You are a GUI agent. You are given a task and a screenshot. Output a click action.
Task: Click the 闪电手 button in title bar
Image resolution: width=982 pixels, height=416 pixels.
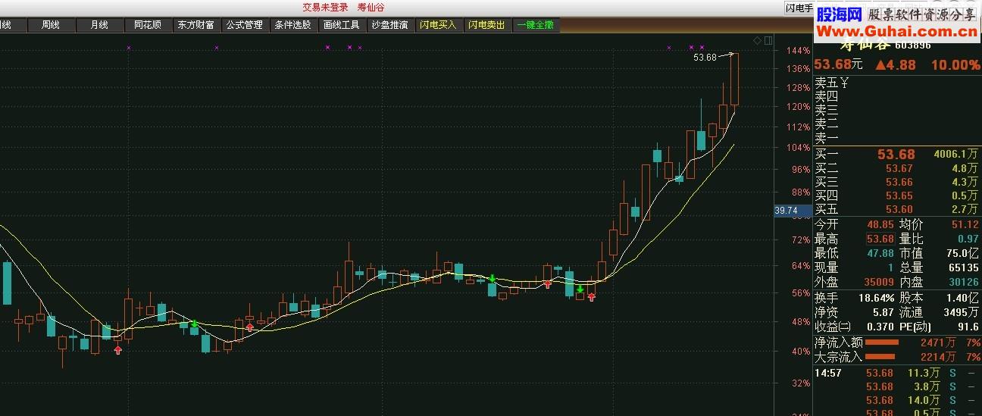coord(799,8)
